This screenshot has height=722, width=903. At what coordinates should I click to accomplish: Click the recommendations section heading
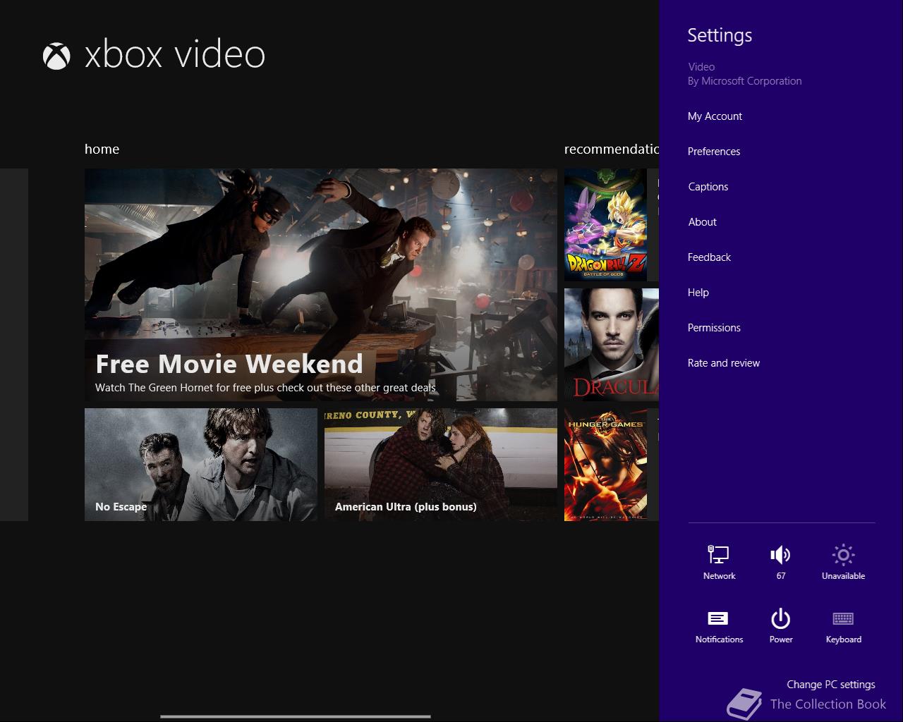[612, 149]
